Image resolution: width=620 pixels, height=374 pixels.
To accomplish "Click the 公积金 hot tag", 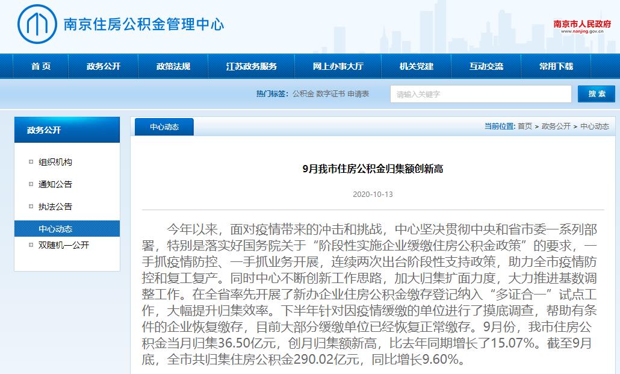I will [303, 94].
